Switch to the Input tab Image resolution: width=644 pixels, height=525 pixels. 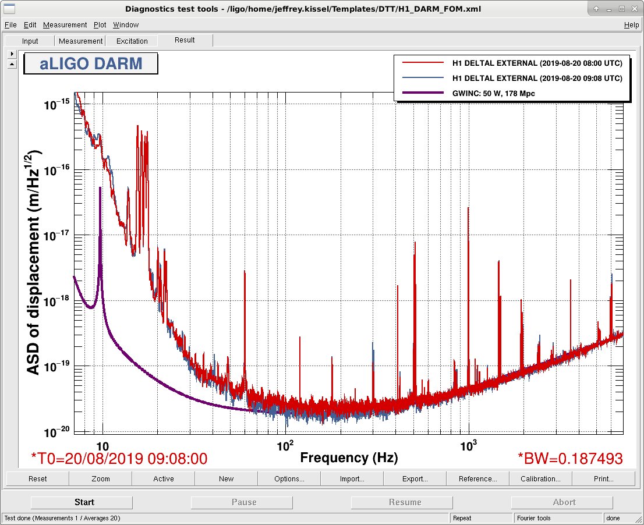click(30, 41)
